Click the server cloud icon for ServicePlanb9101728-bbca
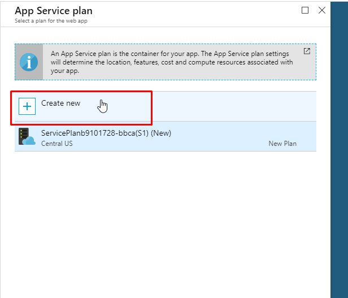Screen dimensions: 348x298 [27, 136]
